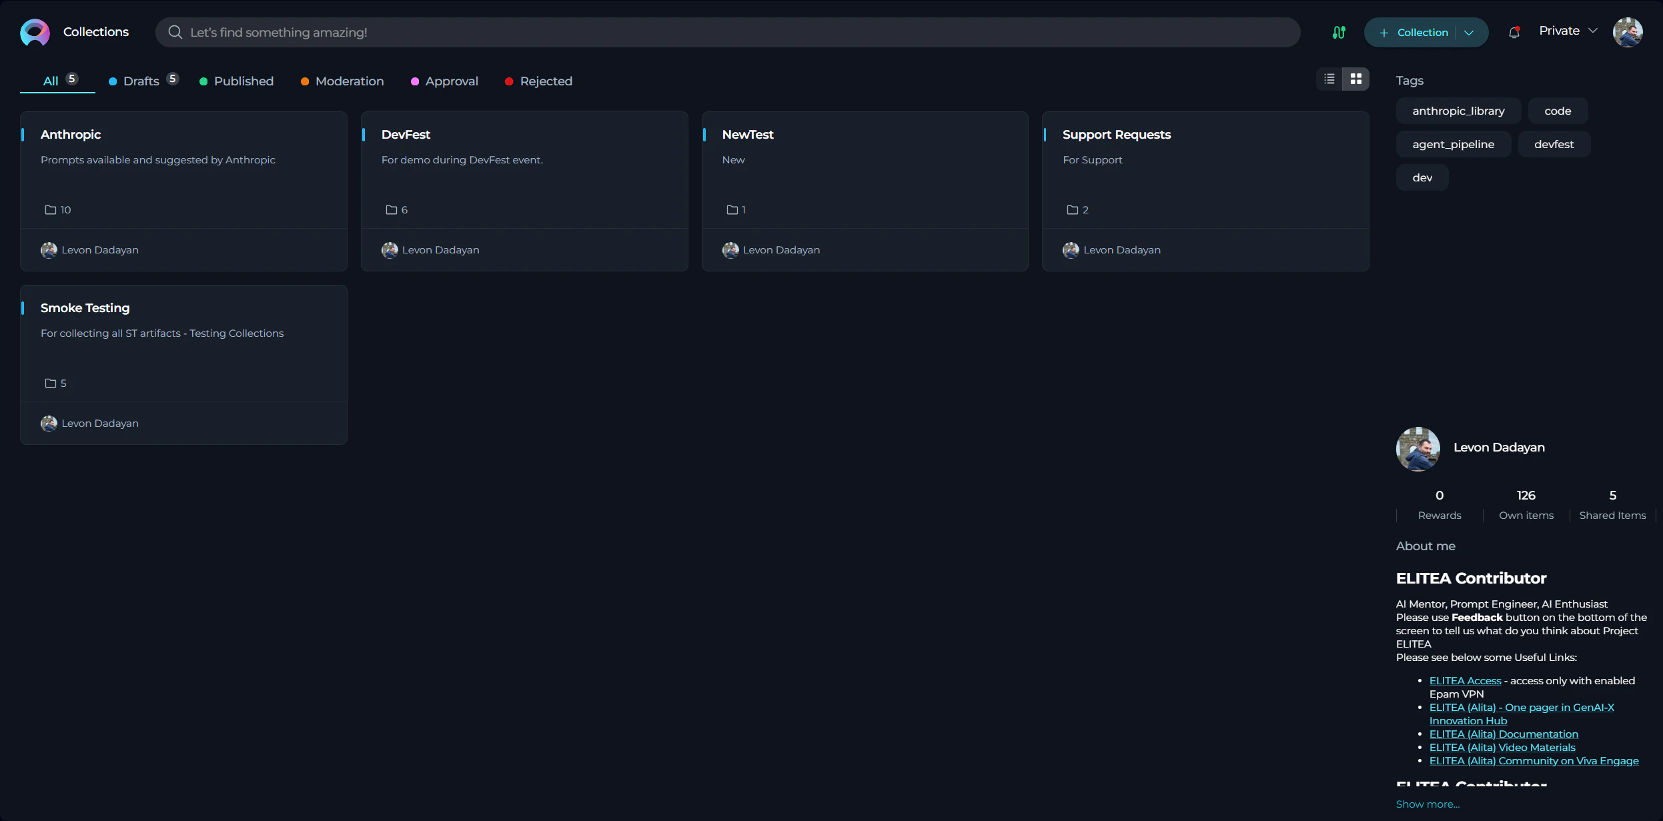This screenshot has width=1663, height=821.
Task: Open the Rejected filter tab
Action: tap(546, 81)
